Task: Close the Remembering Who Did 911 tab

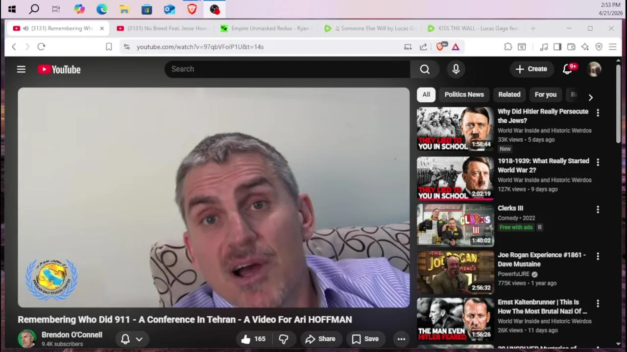Action: point(102,28)
